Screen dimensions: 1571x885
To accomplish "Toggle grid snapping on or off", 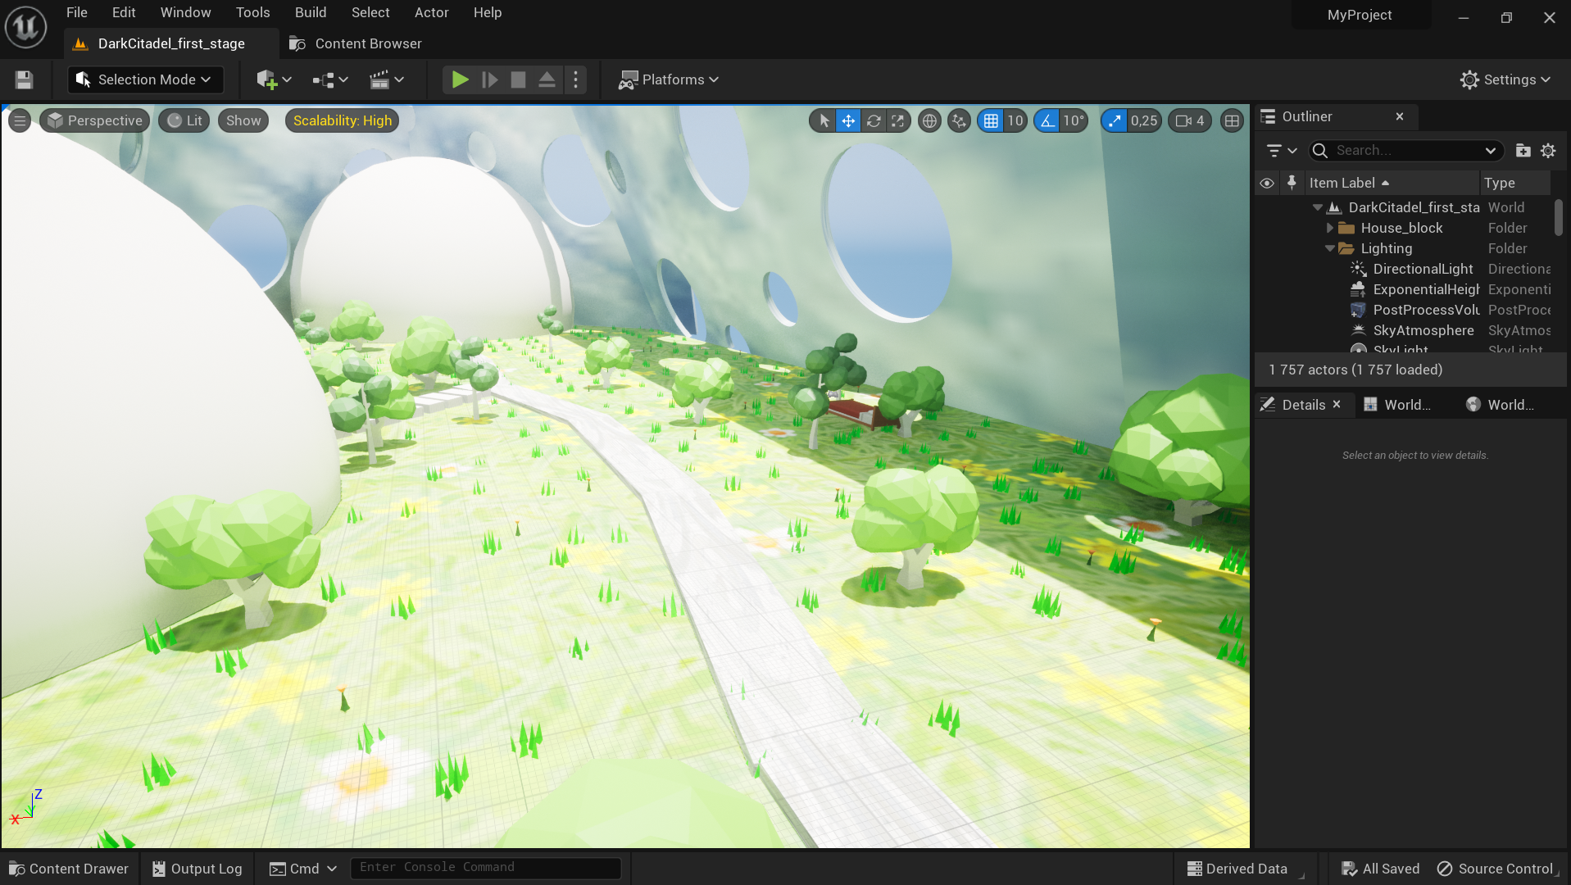I will click(x=991, y=120).
